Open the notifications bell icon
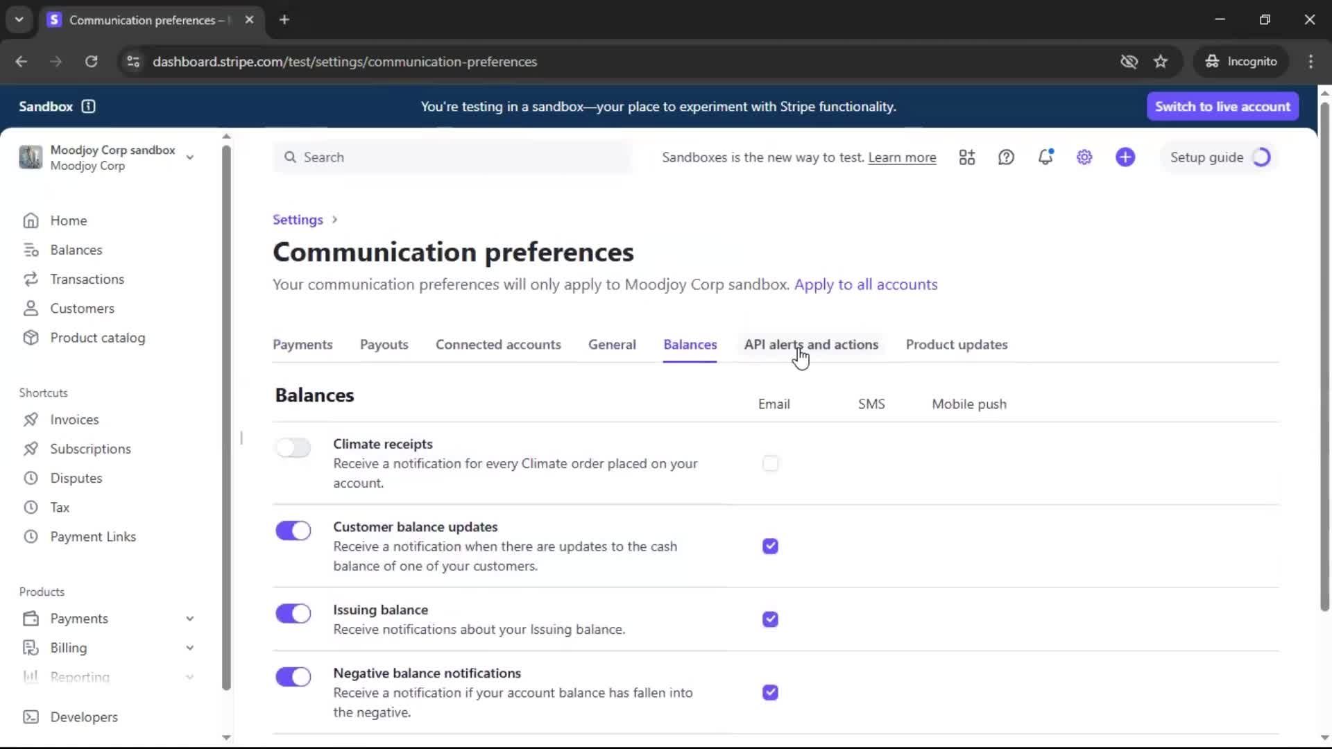 [1045, 157]
